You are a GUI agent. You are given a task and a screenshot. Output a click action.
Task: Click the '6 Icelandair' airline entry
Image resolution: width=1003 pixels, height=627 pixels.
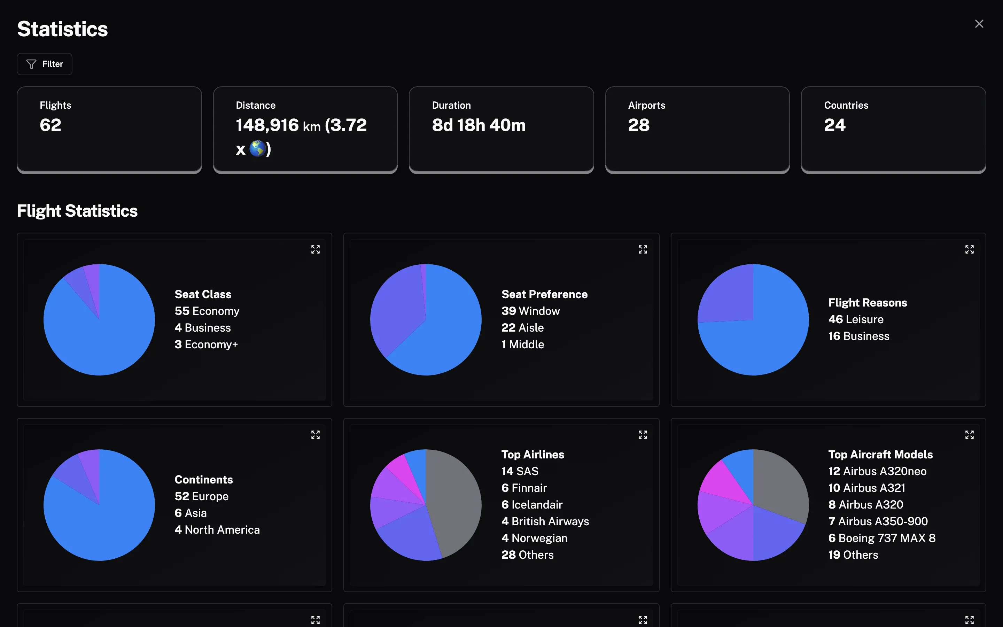(x=532, y=505)
